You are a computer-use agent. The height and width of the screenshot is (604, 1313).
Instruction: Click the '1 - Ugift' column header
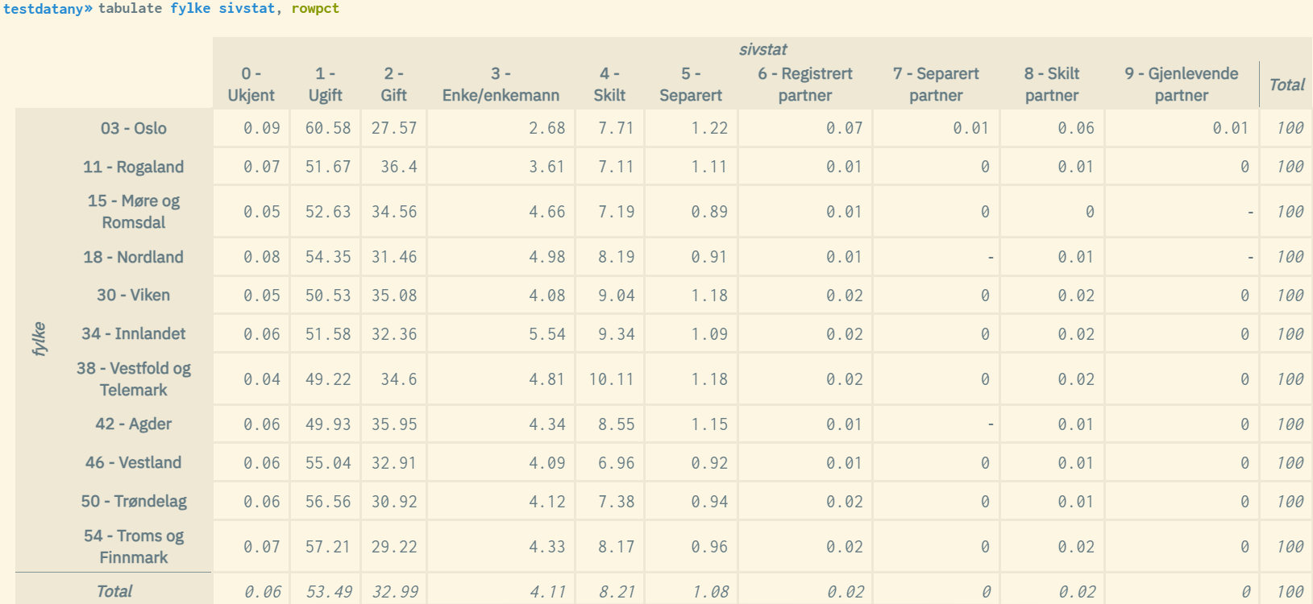pyautogui.click(x=326, y=85)
